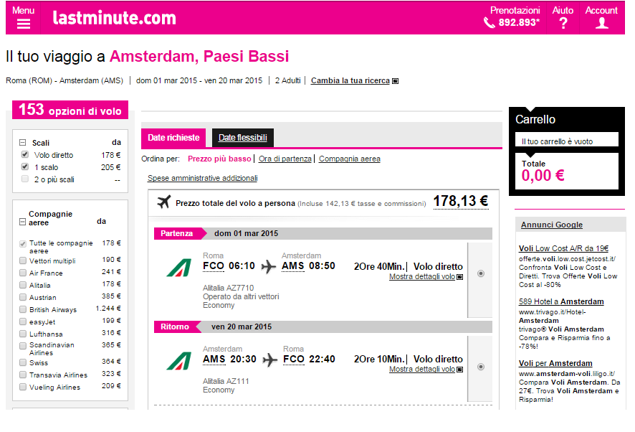Switch to Date flessibili tab
The height and width of the screenshot is (432, 635).
242,138
